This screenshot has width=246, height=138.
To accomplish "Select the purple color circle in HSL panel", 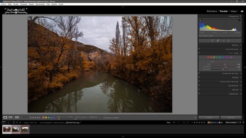I will [x=226, y=57].
